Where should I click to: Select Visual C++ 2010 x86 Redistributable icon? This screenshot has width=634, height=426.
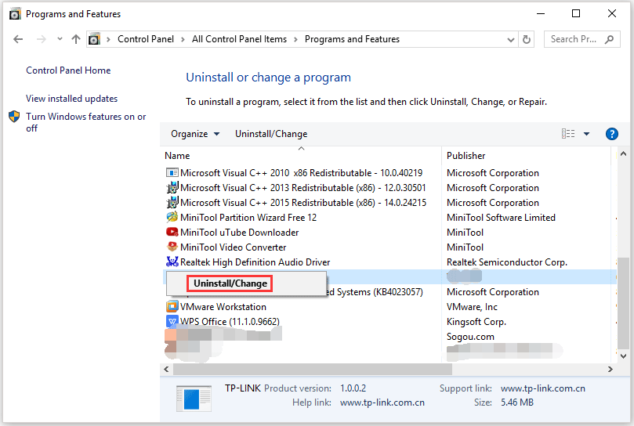(172, 173)
